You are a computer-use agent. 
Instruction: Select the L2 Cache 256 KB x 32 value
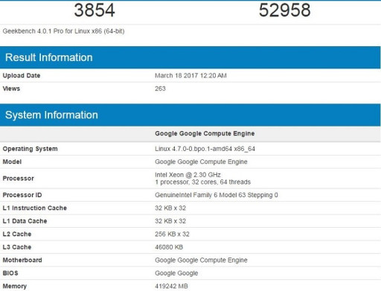(172, 234)
